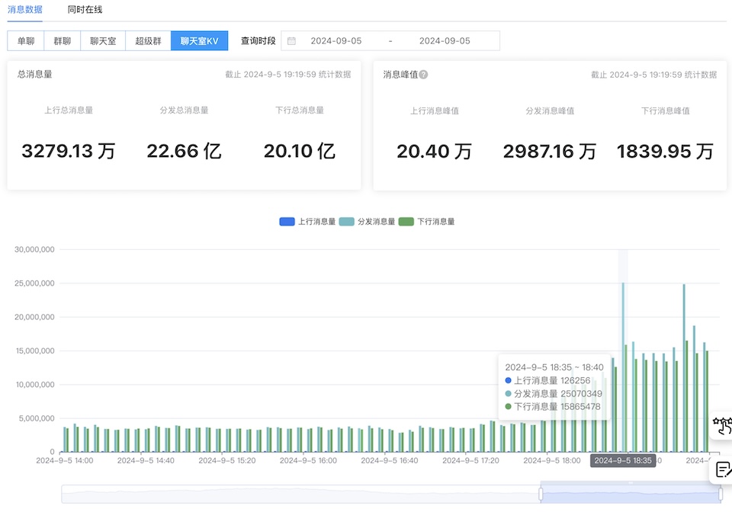Select the 单聊 filter option
Viewport: 732px width, 512px height.
(26, 41)
